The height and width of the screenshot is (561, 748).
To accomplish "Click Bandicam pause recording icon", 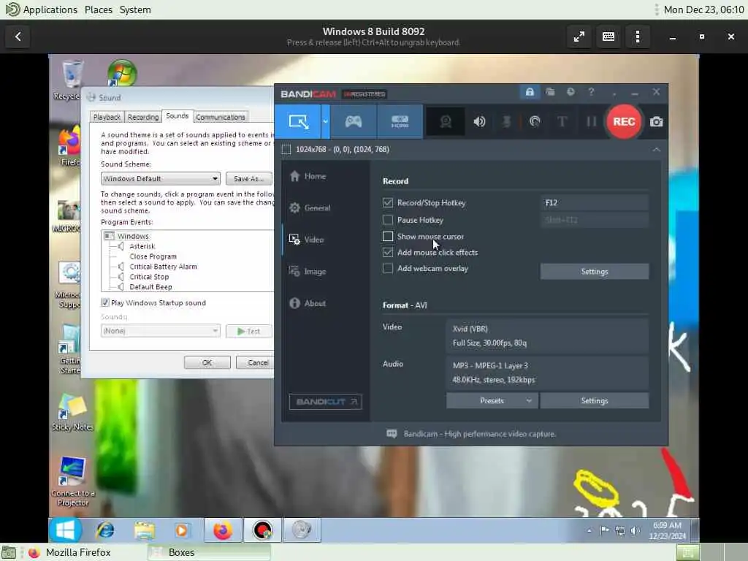I will coord(591,122).
